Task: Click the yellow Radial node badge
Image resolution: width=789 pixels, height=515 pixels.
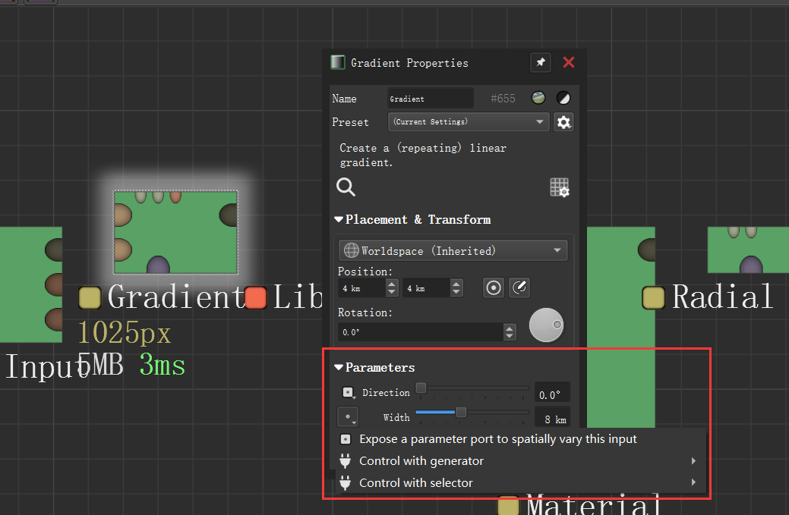Action: [654, 297]
